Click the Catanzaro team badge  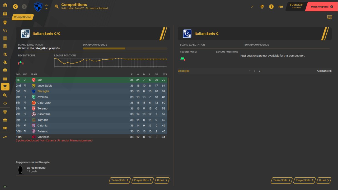pos(34,103)
